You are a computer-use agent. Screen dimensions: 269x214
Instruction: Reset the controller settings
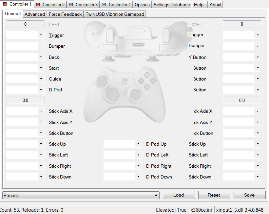[x=214, y=195]
